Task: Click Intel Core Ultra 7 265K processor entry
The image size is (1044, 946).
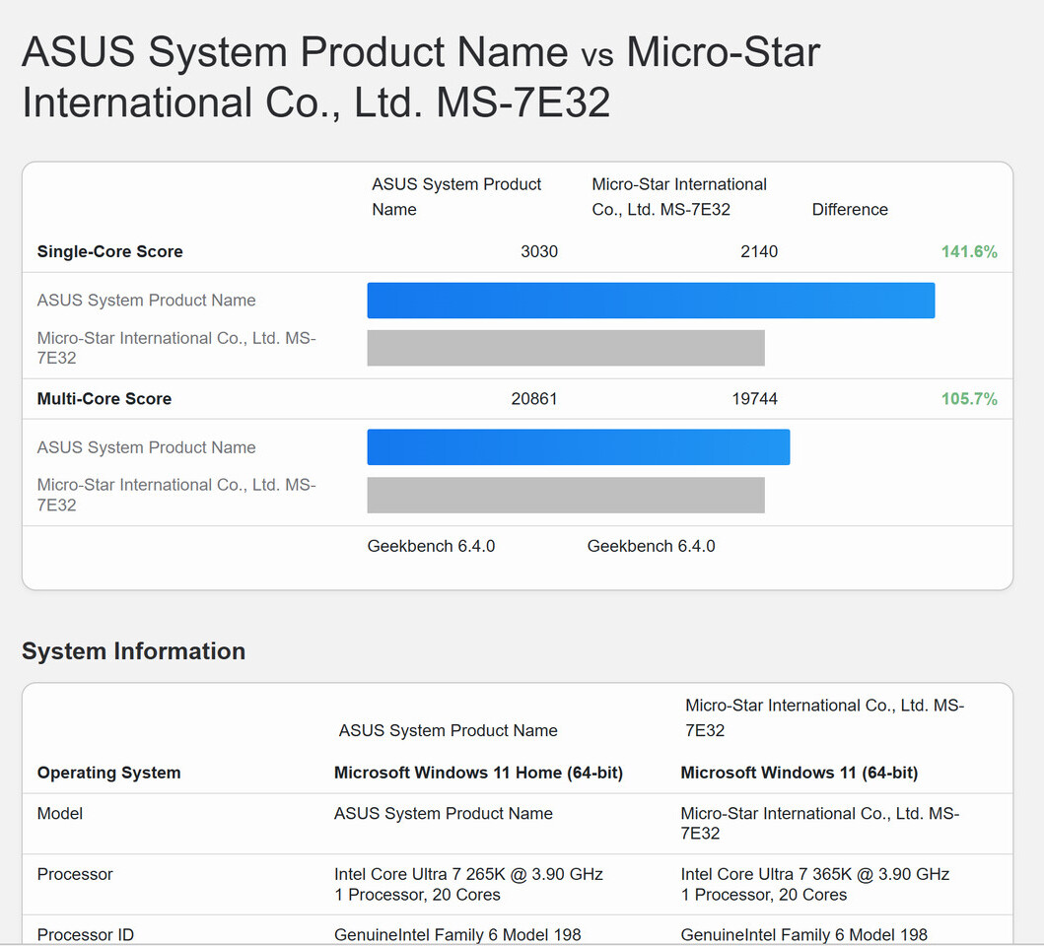Action: pos(466,874)
